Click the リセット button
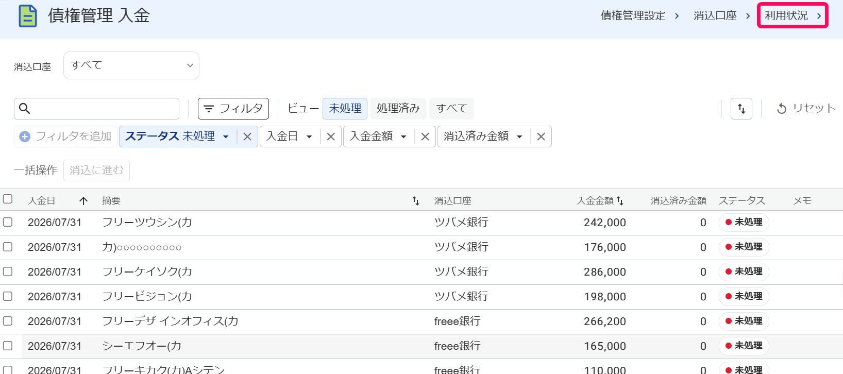Viewport: 843px width, 374px height. point(806,109)
